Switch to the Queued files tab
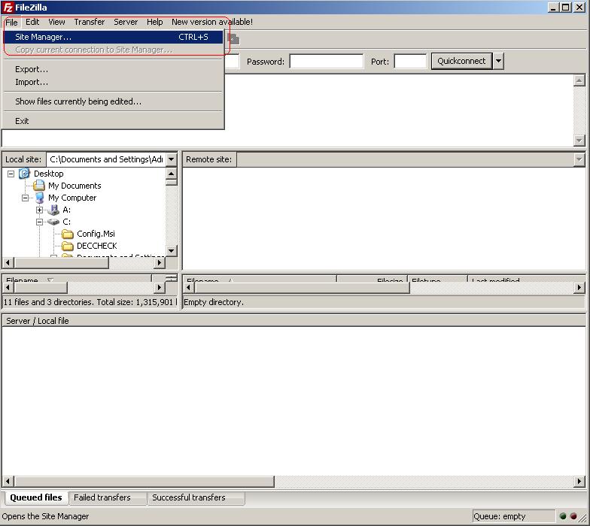590x526 pixels. tap(36, 497)
